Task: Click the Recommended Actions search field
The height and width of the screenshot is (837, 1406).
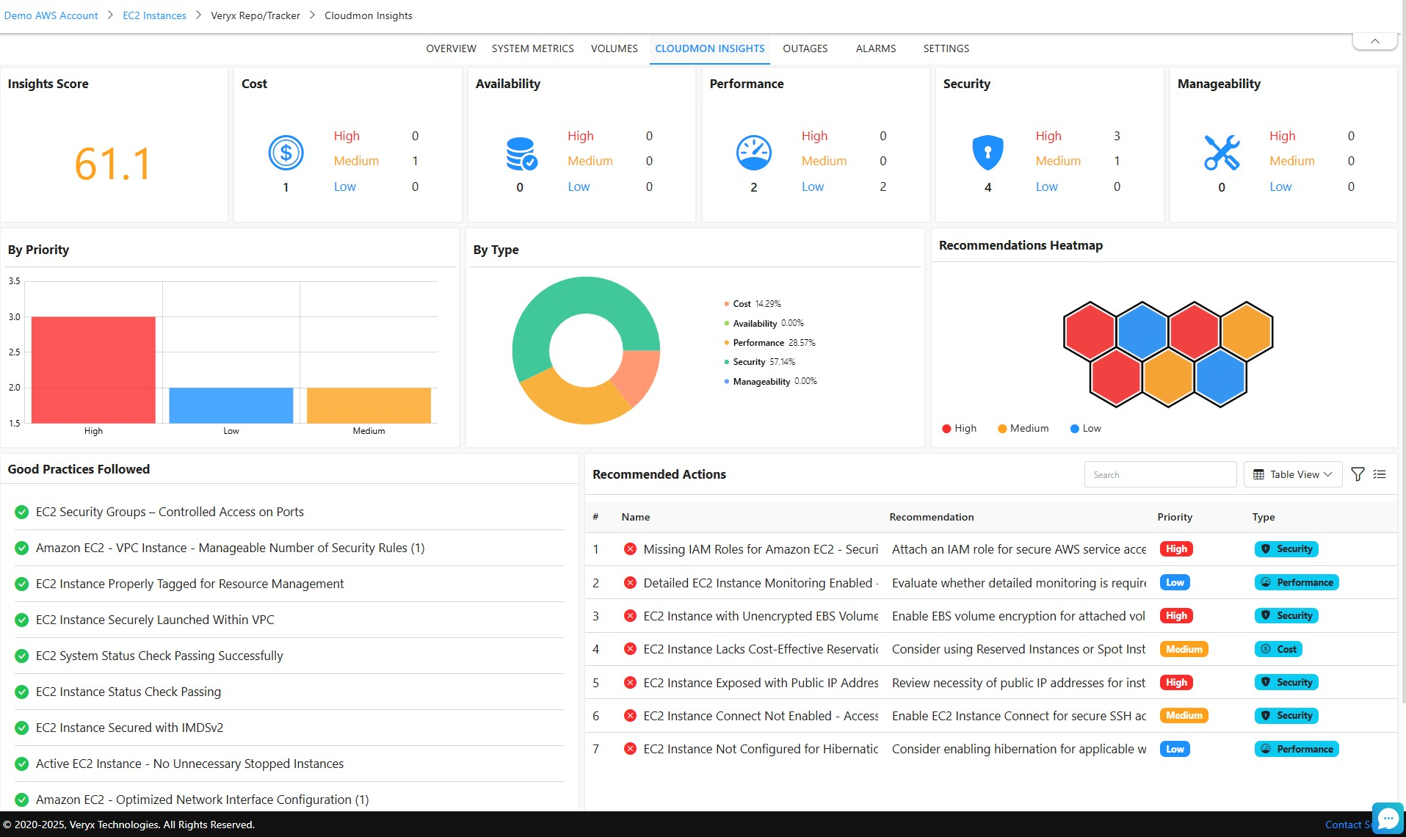Action: pyautogui.click(x=1160, y=474)
